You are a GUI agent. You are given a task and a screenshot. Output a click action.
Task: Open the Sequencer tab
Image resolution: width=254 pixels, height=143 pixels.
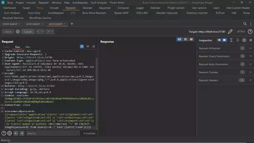click(x=105, y=8)
